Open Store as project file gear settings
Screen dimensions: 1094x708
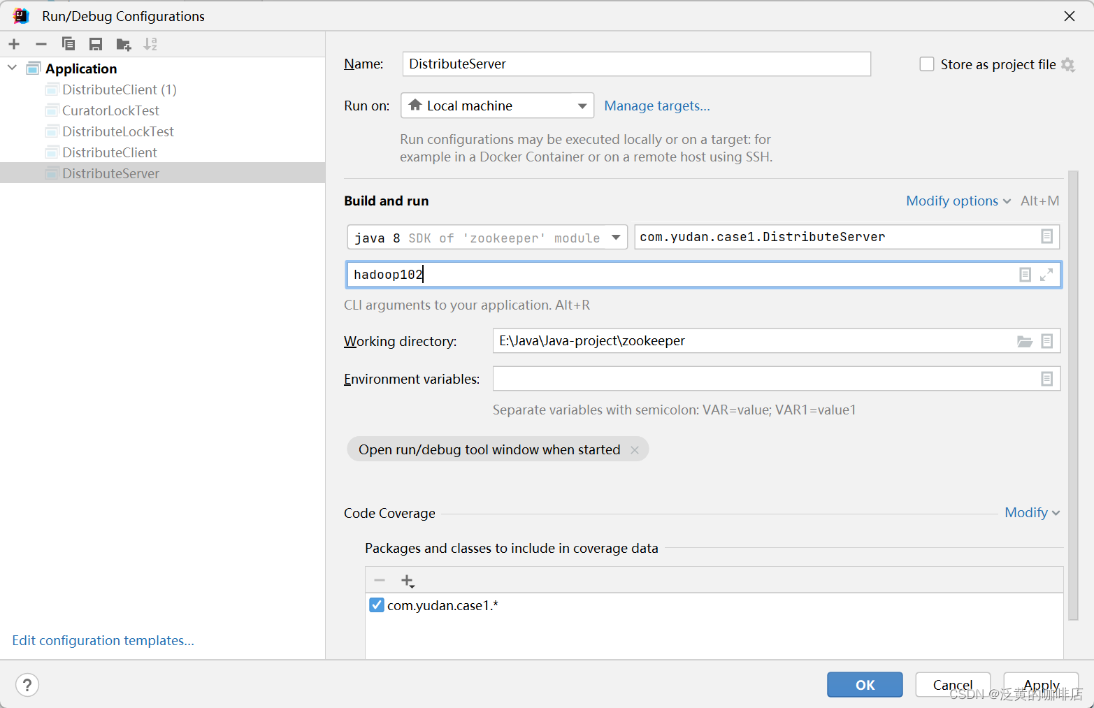coord(1067,64)
